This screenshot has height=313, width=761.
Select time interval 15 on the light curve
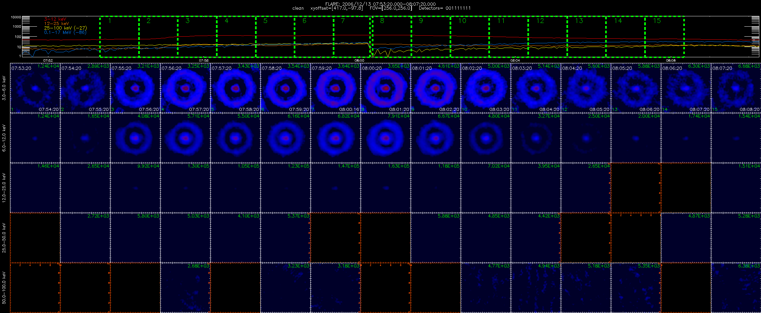664,37
